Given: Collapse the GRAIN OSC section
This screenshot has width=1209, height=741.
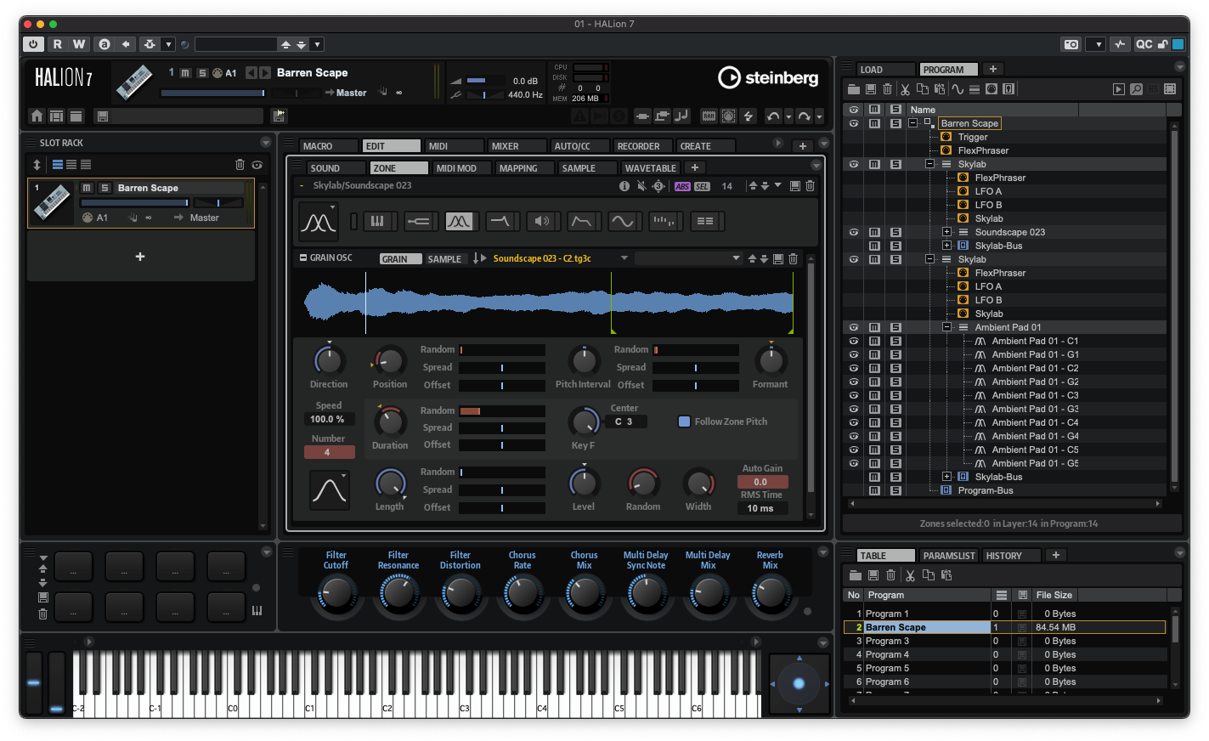Looking at the screenshot, I should 302,257.
